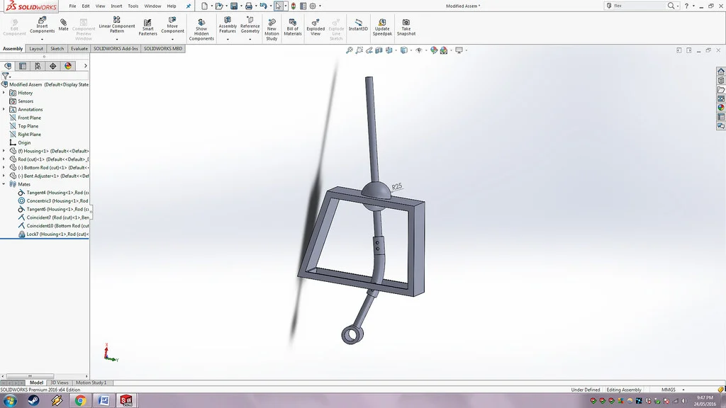The image size is (726, 408).
Task: Select the Mate tool
Action: (x=63, y=25)
